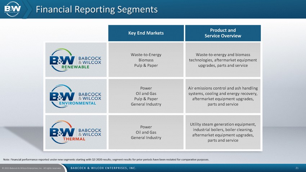Select 'Waste-to-energy and biomass' description text

[x=223, y=55]
